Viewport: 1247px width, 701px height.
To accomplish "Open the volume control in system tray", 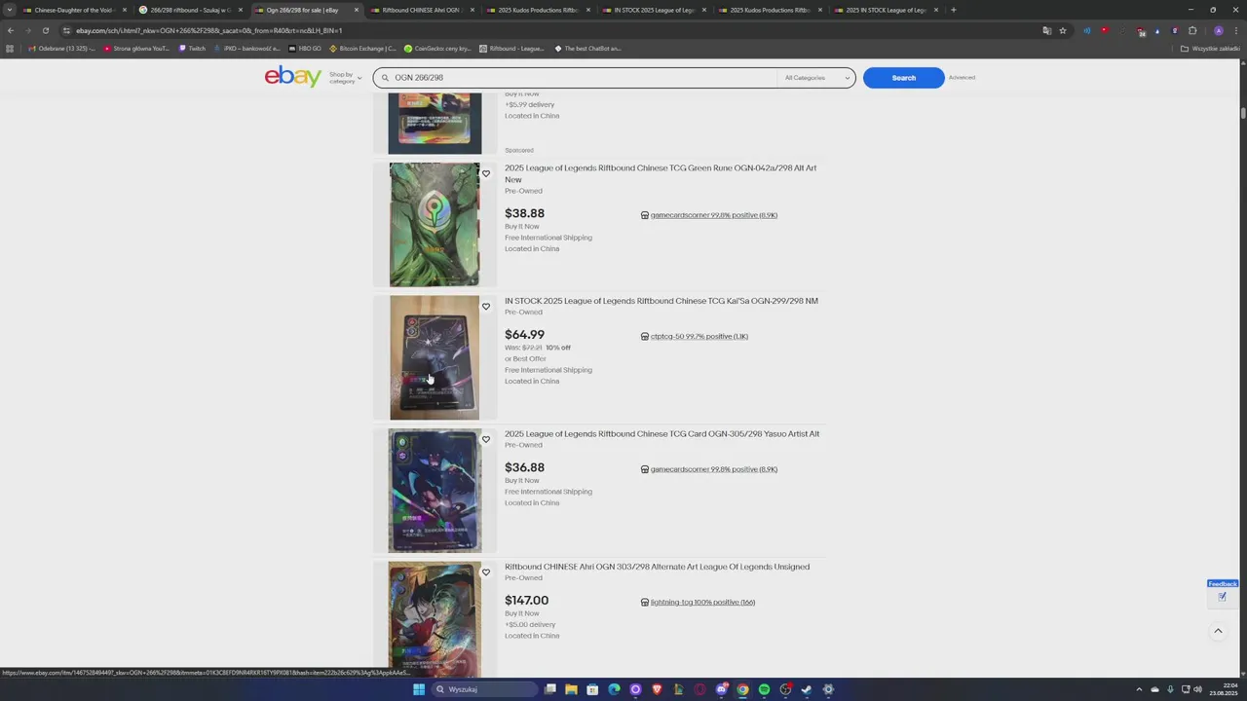I will (x=1197, y=689).
